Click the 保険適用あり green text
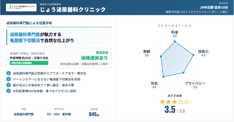The width and height of the screenshot is (234, 122). pyautogui.click(x=94, y=58)
